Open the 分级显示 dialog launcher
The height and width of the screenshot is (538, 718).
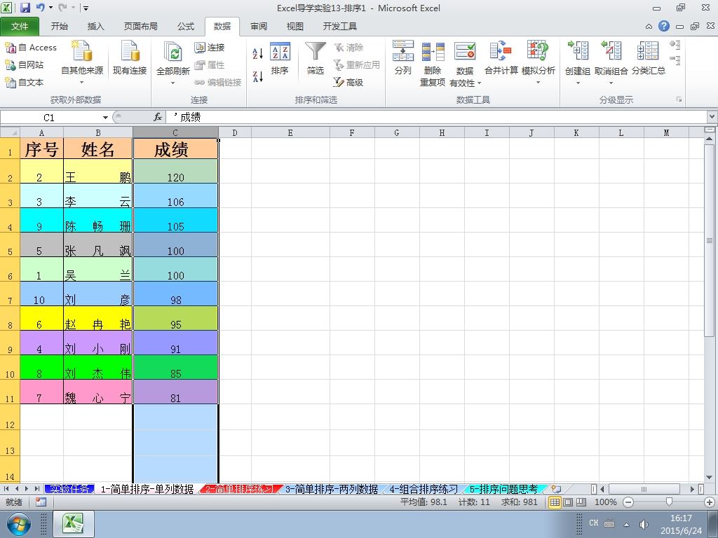tap(679, 99)
